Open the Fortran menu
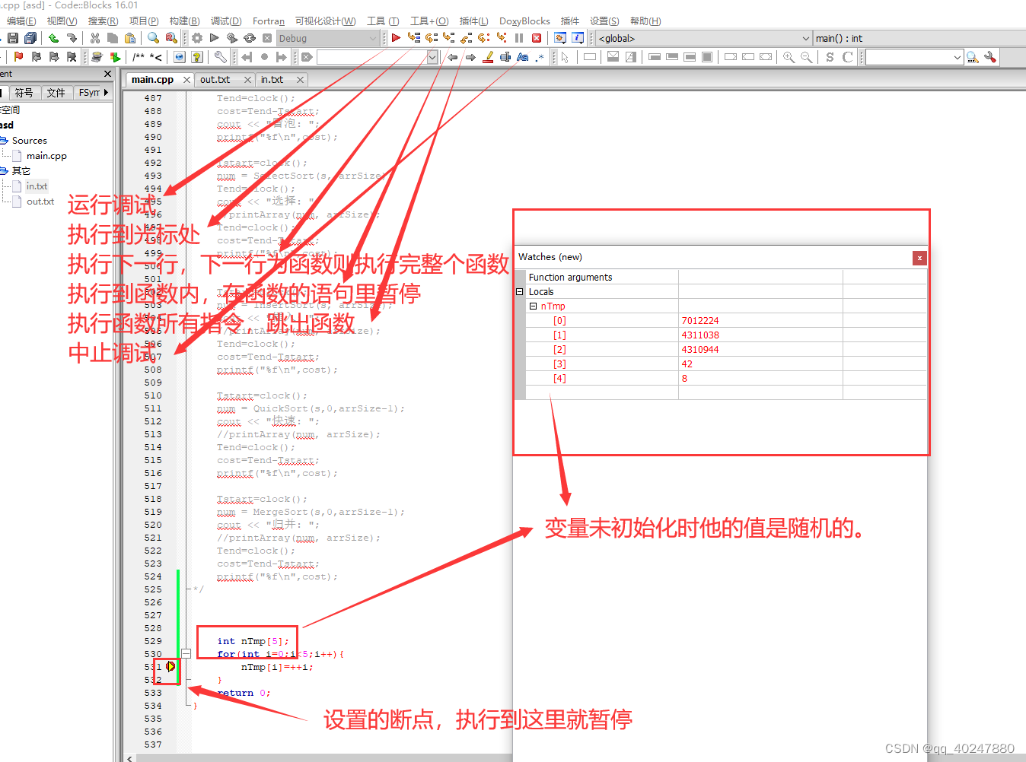 tap(269, 21)
